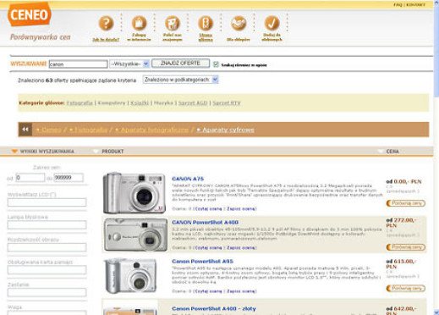Sort by the CENA column header

(x=392, y=152)
